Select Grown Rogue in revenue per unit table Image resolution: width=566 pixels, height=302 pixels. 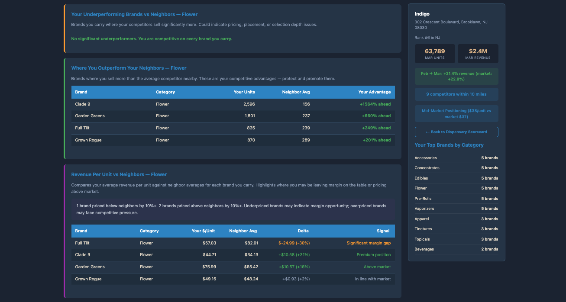pos(88,279)
